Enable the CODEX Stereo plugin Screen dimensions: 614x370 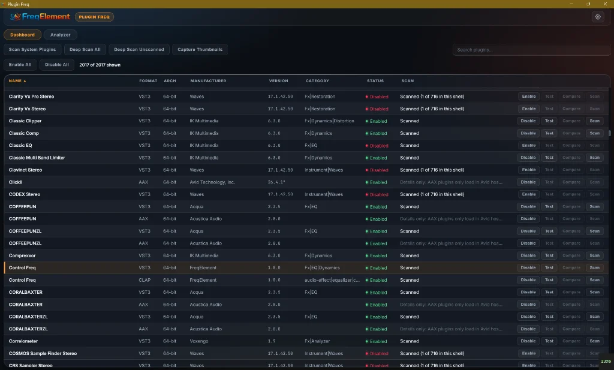point(529,194)
